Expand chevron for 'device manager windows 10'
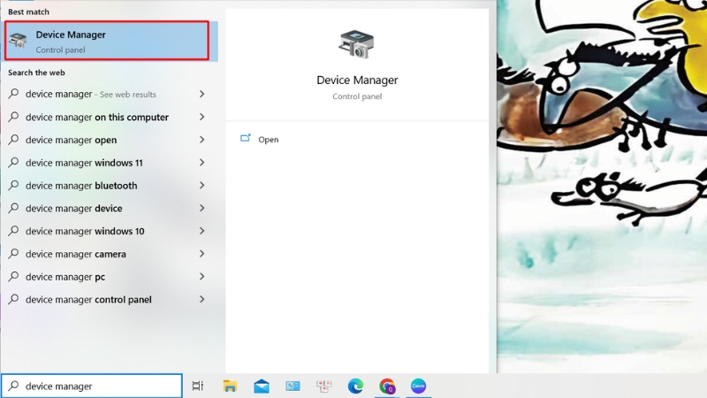The height and width of the screenshot is (398, 707). click(202, 231)
